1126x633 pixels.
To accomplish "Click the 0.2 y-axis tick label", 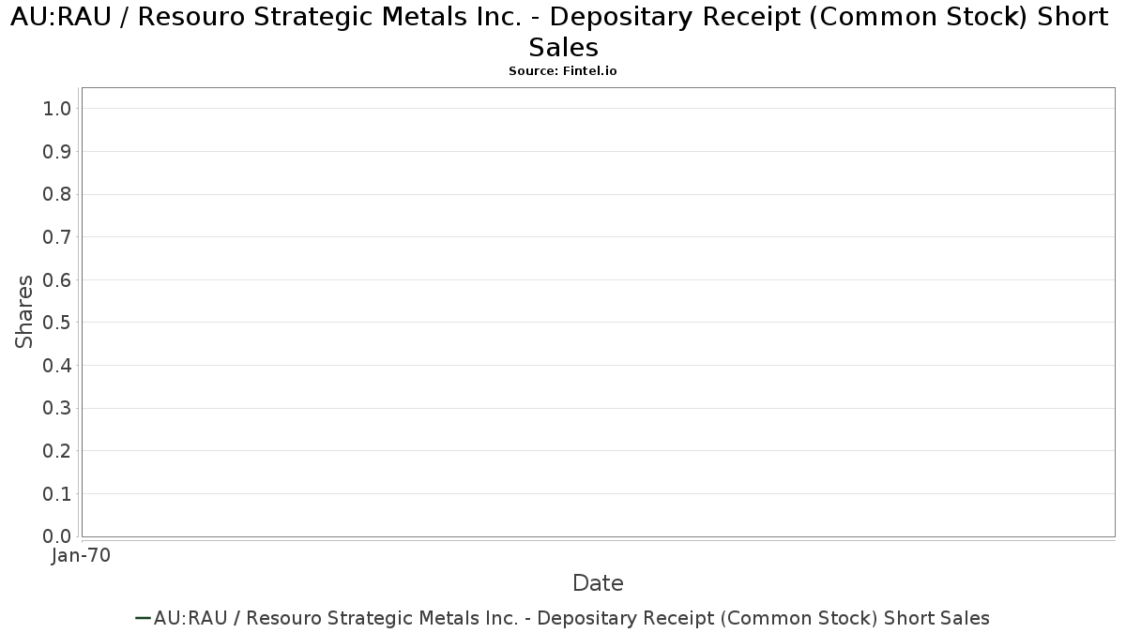I will tap(57, 451).
